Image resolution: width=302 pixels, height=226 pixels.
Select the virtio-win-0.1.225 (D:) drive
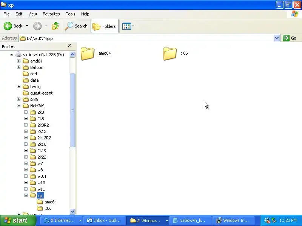coord(43,55)
